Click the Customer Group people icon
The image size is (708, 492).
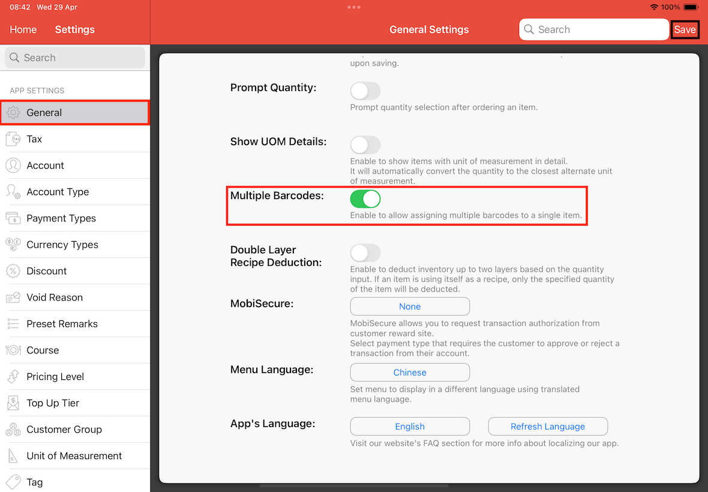13,429
